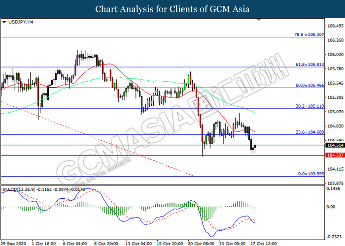Select the 78.6 =106.307 Fibonacci label
Viewport: 345px width, 246px height.
click(x=309, y=34)
